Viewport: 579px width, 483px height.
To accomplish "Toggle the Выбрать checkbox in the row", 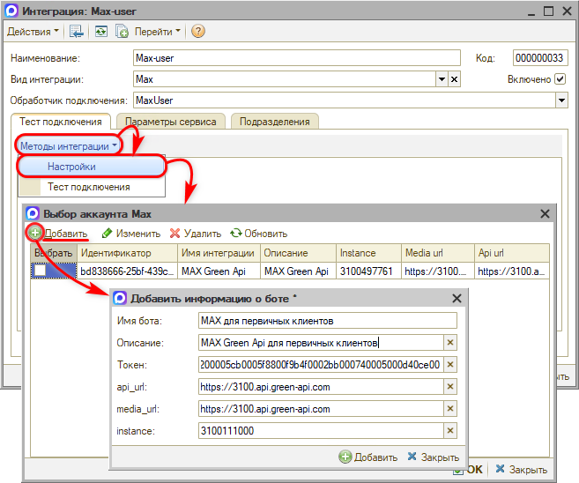I will [x=40, y=271].
